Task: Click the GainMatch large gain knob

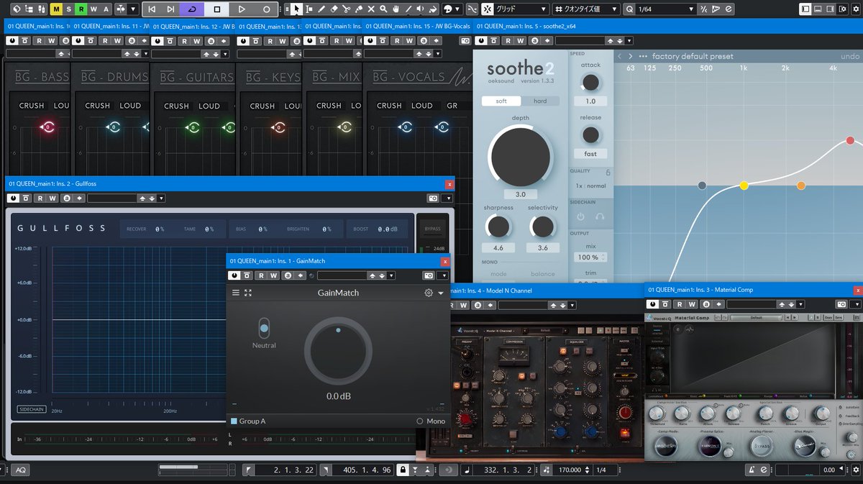Action: tap(338, 351)
